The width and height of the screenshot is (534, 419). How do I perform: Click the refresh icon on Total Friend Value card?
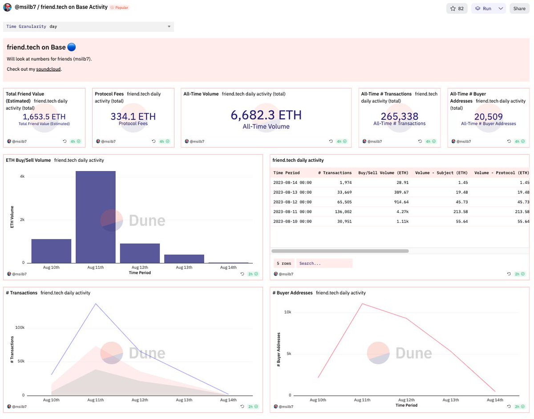point(65,141)
